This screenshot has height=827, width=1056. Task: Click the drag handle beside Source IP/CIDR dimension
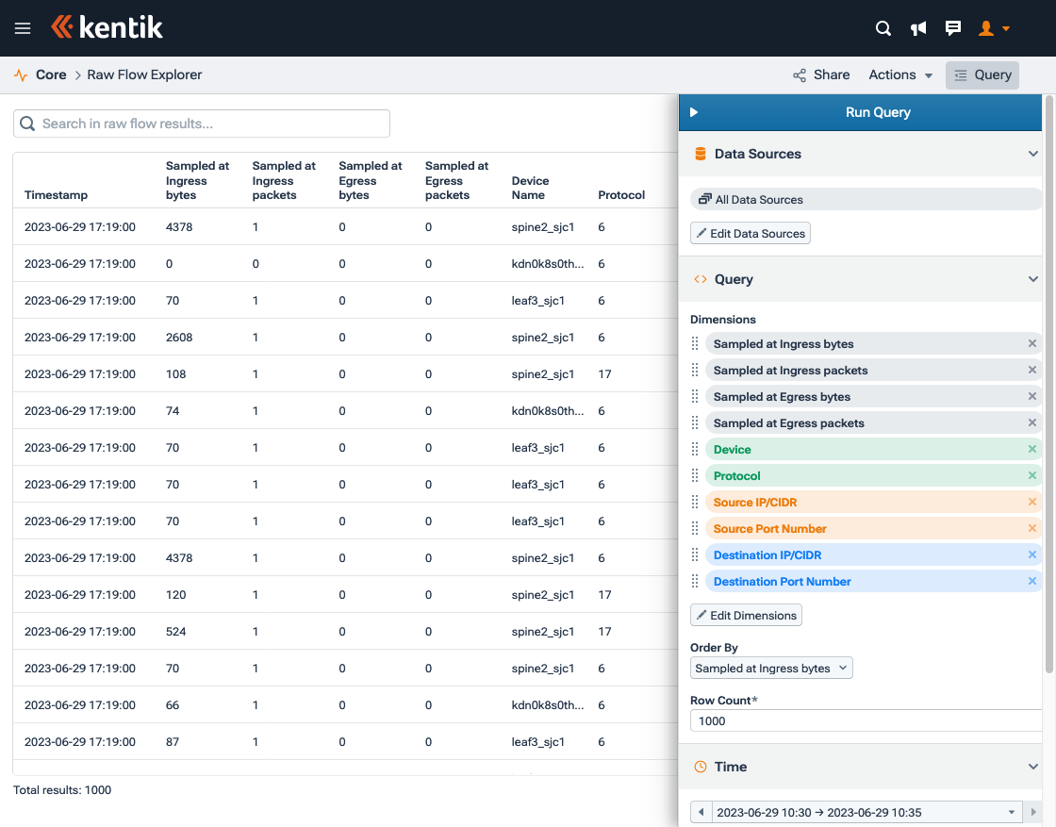click(x=695, y=502)
